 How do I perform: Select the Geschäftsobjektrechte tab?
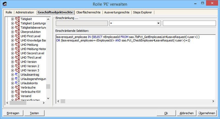55,12
